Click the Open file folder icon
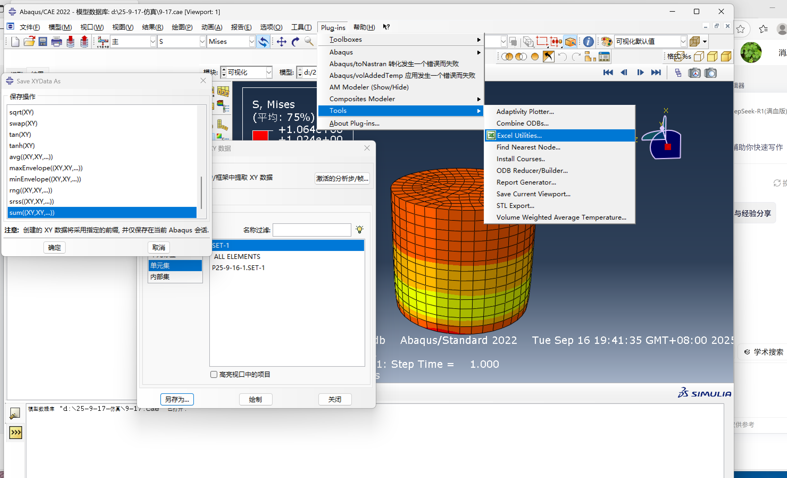The height and width of the screenshot is (478, 787). [29, 41]
